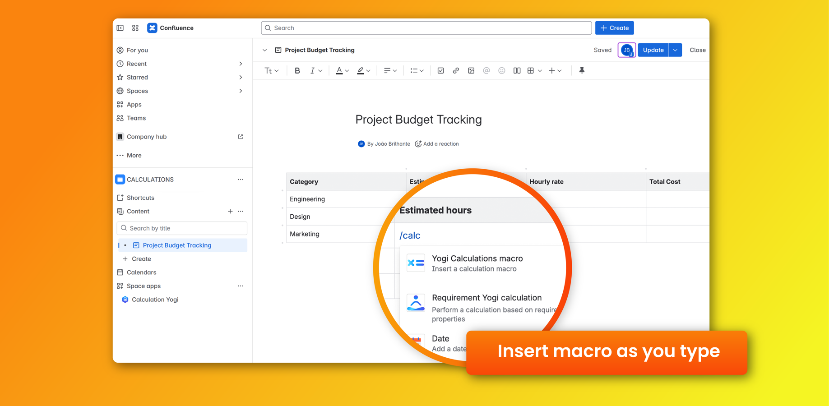Click the blue Create button
This screenshot has height=406, width=829.
(x=615, y=28)
